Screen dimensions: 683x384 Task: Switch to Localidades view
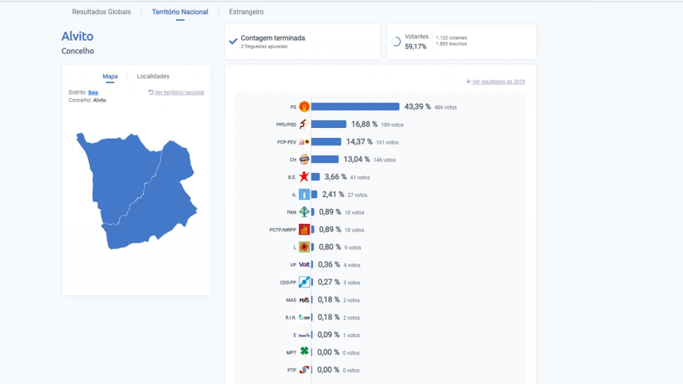click(x=153, y=76)
